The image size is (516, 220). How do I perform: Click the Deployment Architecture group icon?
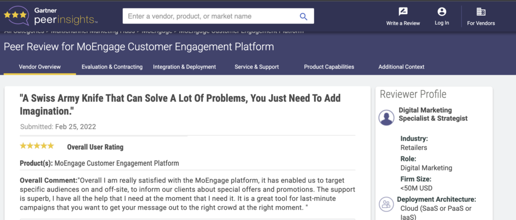[386, 204]
